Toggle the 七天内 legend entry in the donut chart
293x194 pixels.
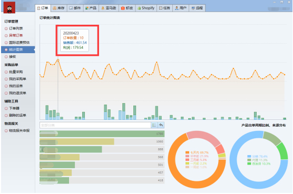(x=197, y=152)
